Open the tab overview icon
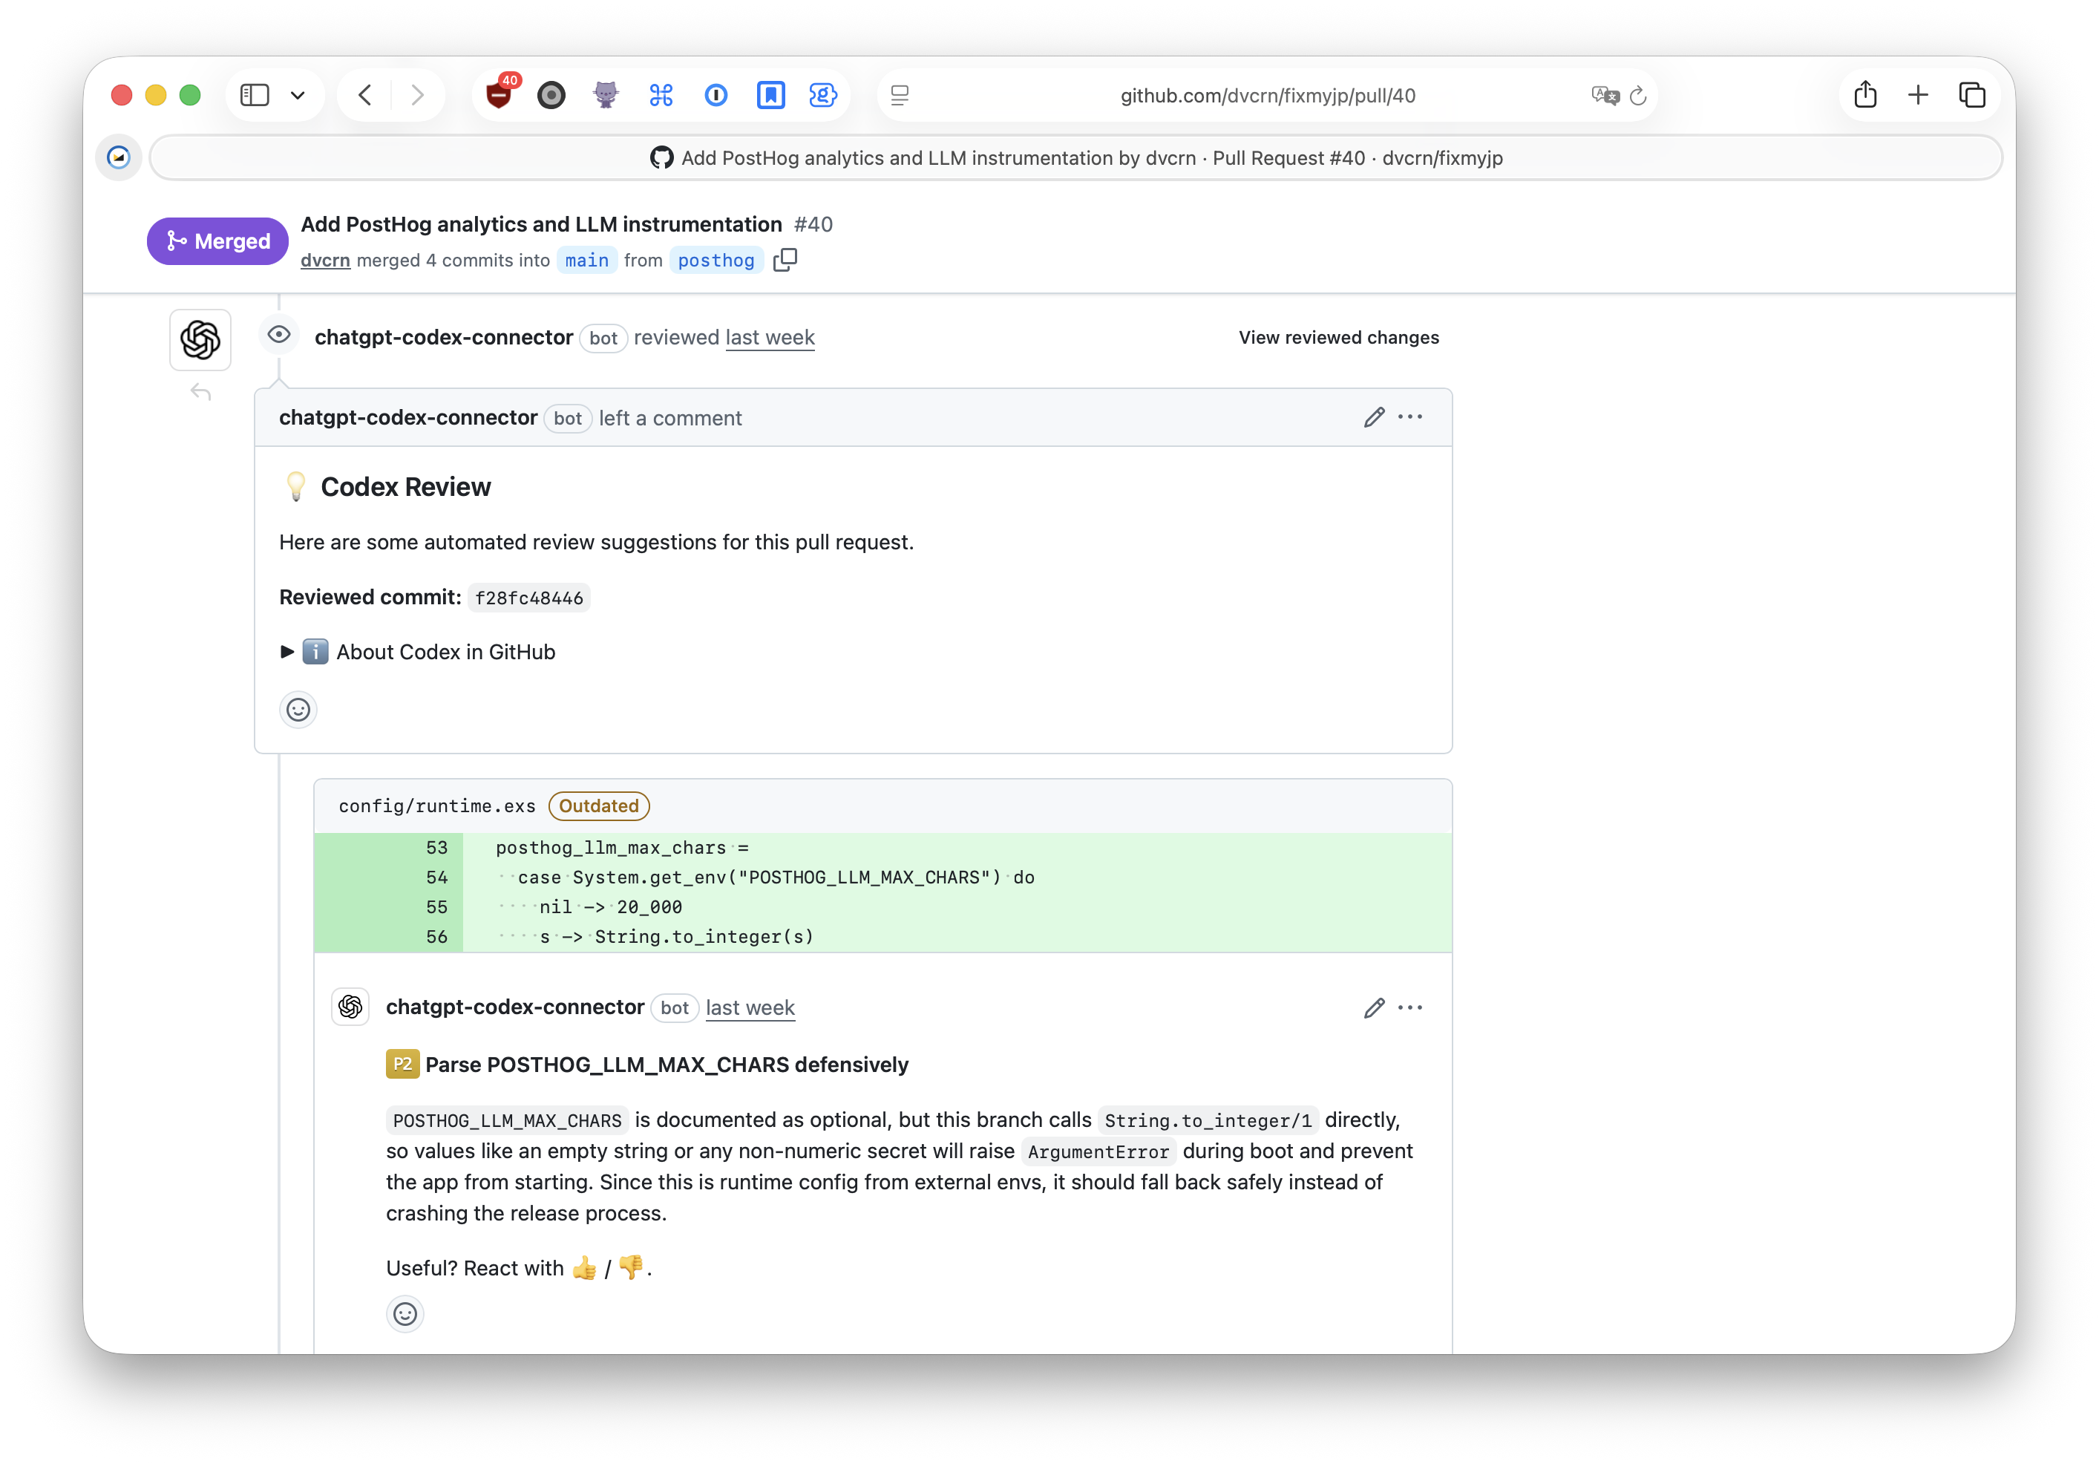Image resolution: width=2099 pixels, height=1464 pixels. coord(1972,94)
